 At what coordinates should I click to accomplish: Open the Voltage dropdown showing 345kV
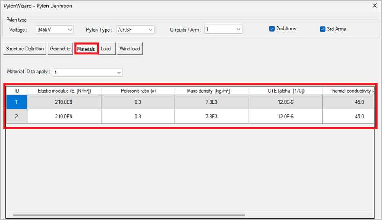click(x=55, y=30)
